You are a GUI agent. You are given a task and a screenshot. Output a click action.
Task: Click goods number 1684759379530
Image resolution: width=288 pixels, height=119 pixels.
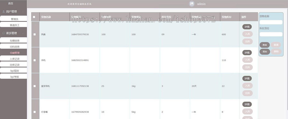pos(80,34)
